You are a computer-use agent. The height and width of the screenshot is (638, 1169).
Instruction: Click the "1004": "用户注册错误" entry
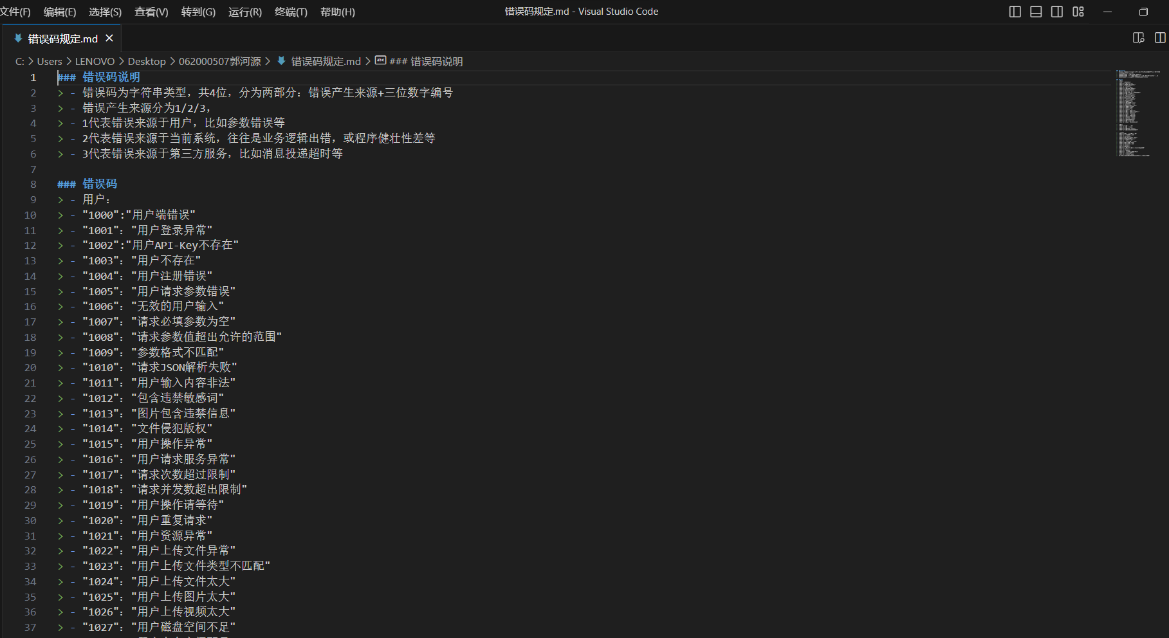click(147, 276)
